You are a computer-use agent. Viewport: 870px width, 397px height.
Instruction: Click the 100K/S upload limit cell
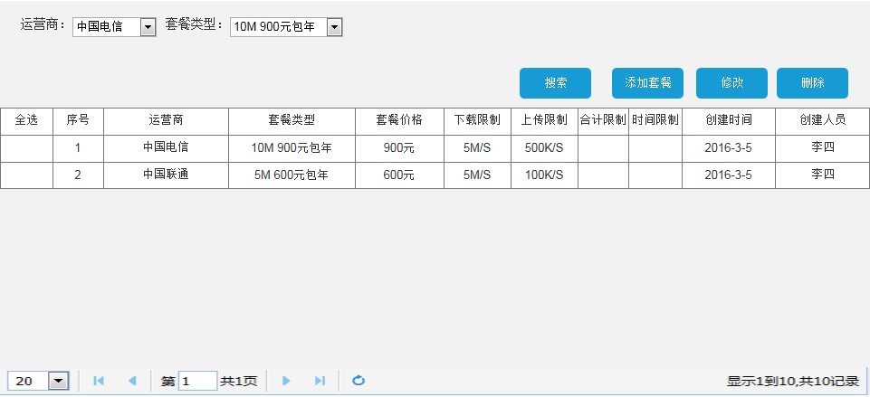(544, 175)
